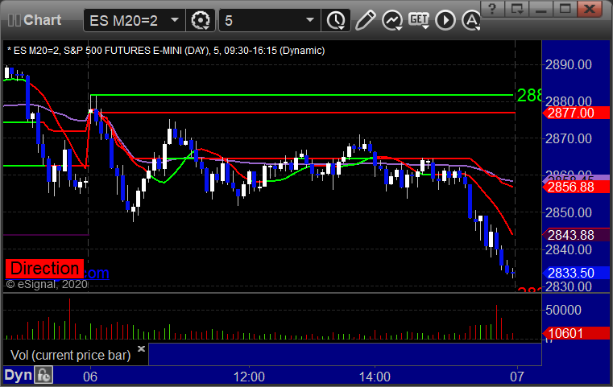Open the alerts A icon
Viewport: 613px width, 387px height.
471,20
